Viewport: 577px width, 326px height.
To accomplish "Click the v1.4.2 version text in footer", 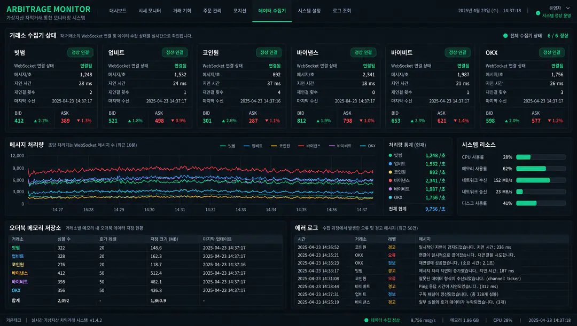I will coord(96,320).
